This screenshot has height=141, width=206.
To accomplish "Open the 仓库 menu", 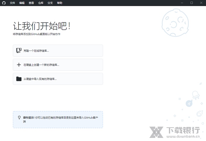I will 41,3.
